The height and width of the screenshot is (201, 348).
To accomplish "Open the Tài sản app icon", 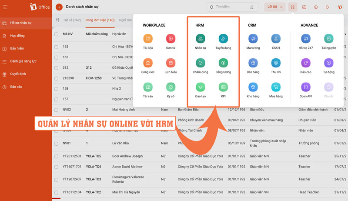I will coord(148,87).
